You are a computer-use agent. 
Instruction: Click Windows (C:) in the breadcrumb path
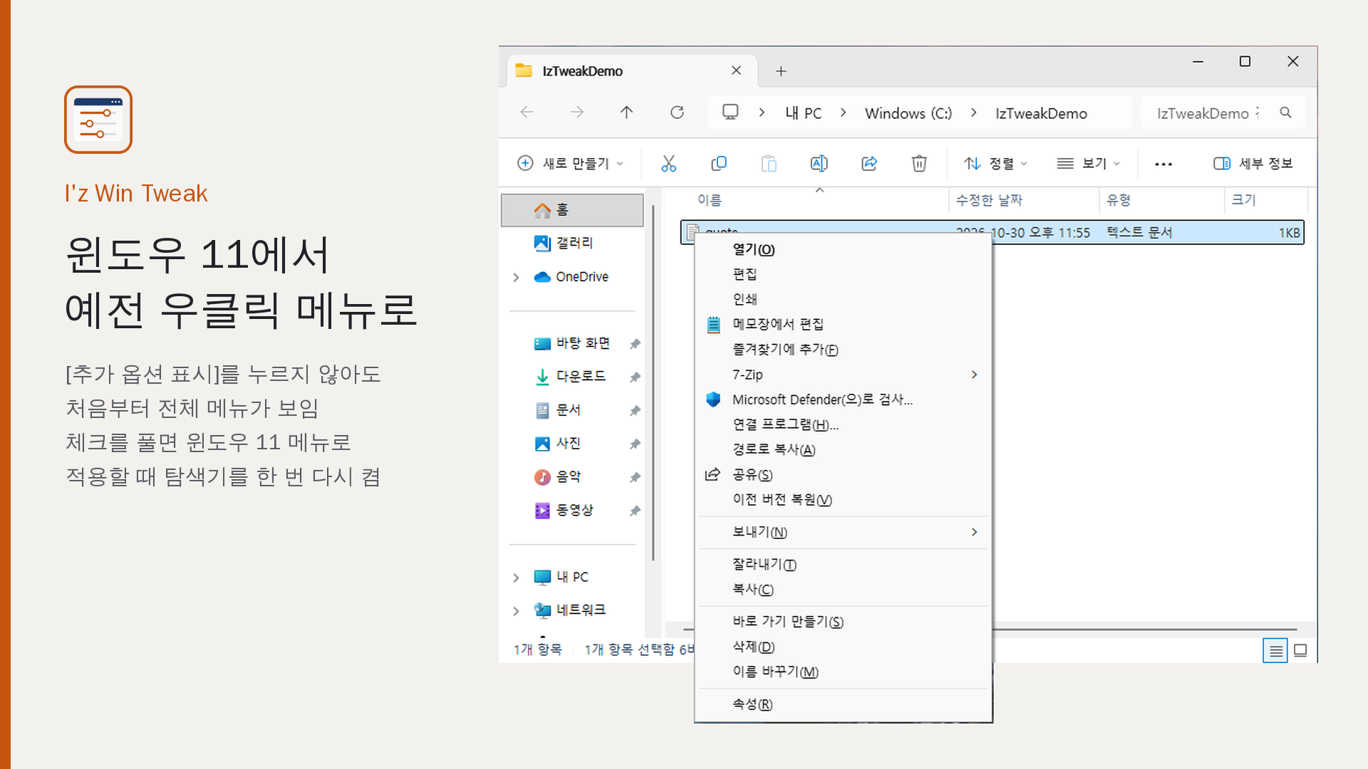click(x=908, y=113)
